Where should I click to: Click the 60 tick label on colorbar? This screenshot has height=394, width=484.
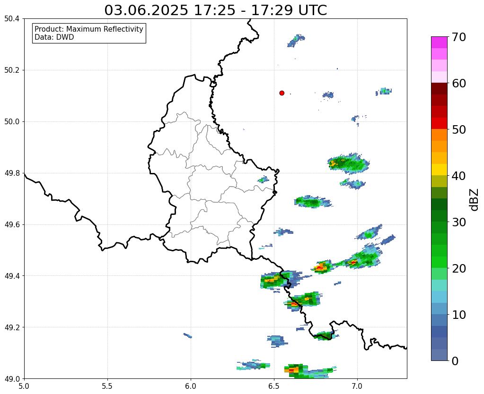pyautogui.click(x=459, y=83)
